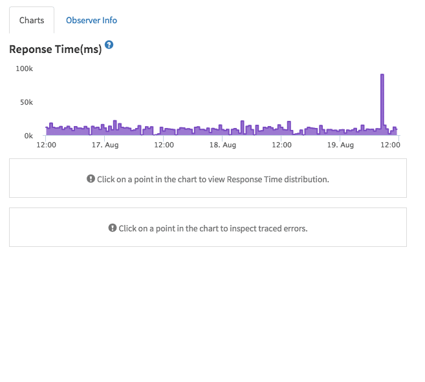Click the Reponse Time(ms) heading
The width and height of the screenshot is (425, 382).
[x=56, y=49]
